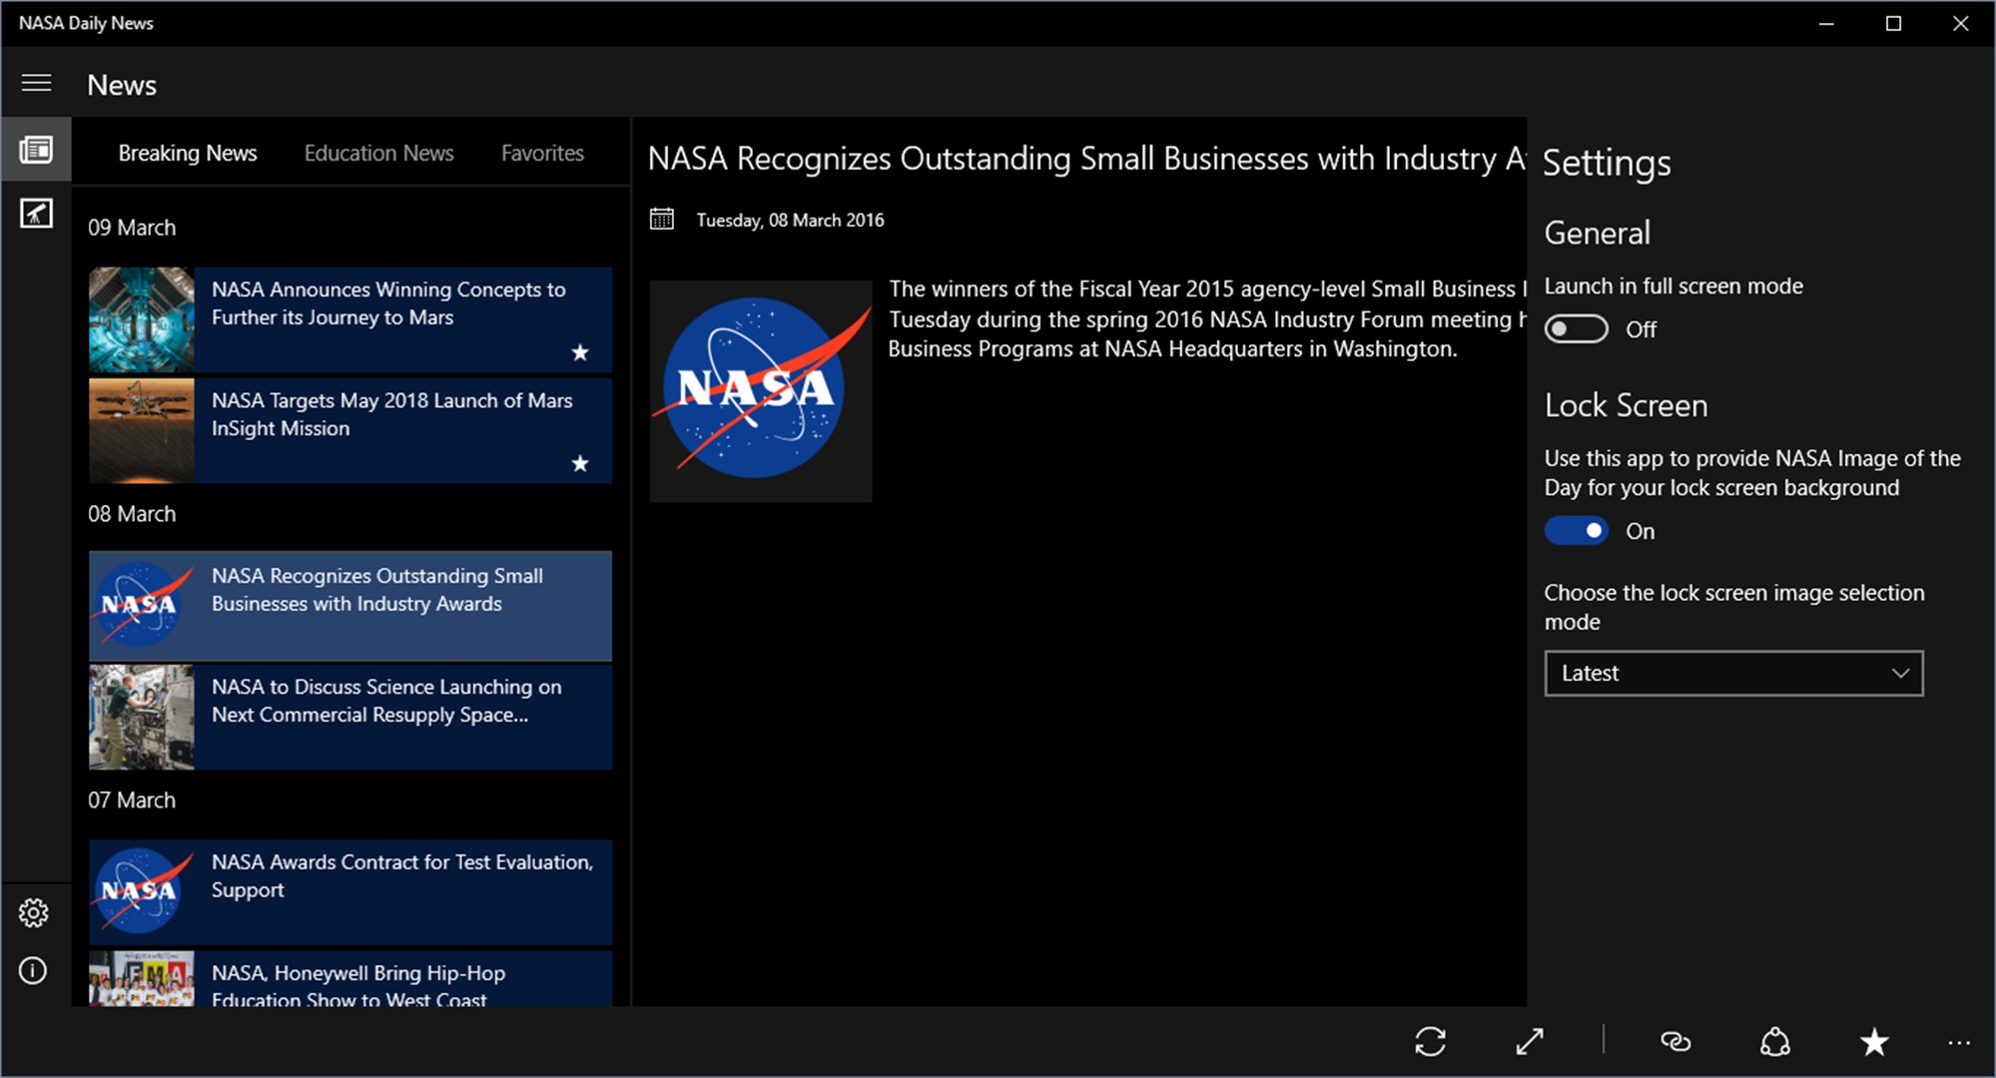Refresh the article list
The height and width of the screenshot is (1078, 1996).
[x=1431, y=1042]
